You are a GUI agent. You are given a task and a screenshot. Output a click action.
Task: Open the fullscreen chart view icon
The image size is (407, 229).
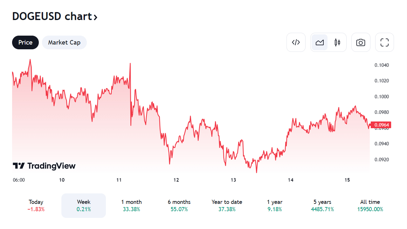[385, 42]
